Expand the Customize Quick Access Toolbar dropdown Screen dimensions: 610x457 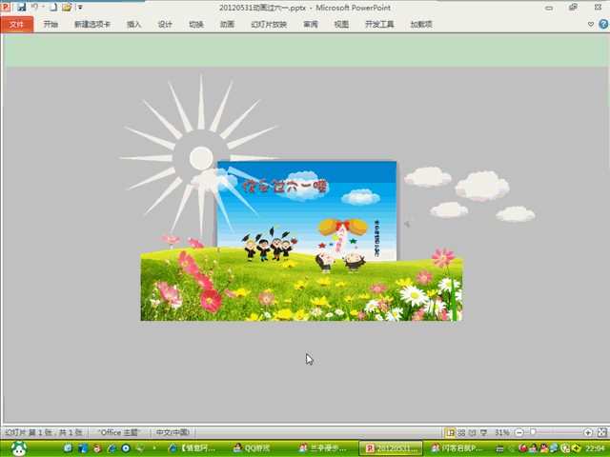pyautogui.click(x=80, y=7)
